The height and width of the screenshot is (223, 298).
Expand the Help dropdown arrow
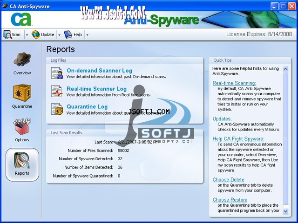point(87,35)
